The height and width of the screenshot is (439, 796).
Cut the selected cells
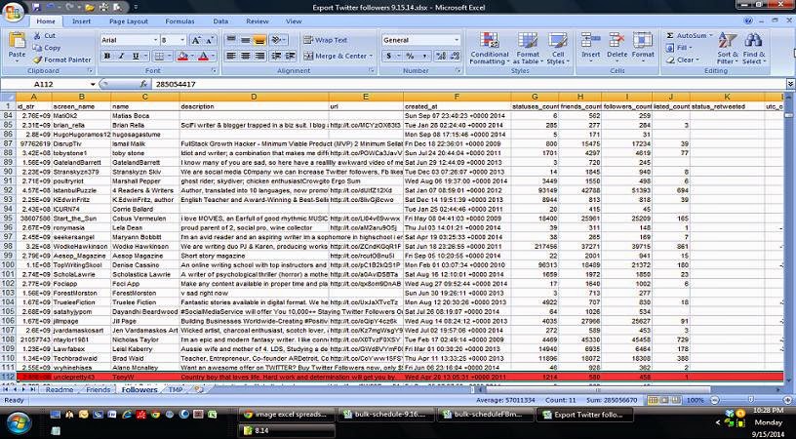(x=45, y=35)
